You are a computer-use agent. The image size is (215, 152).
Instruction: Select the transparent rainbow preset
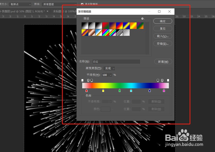click(x=112, y=32)
